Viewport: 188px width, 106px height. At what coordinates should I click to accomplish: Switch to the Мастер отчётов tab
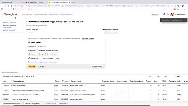[33, 38]
